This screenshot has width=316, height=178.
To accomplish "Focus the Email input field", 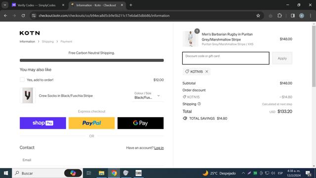I will (92, 160).
